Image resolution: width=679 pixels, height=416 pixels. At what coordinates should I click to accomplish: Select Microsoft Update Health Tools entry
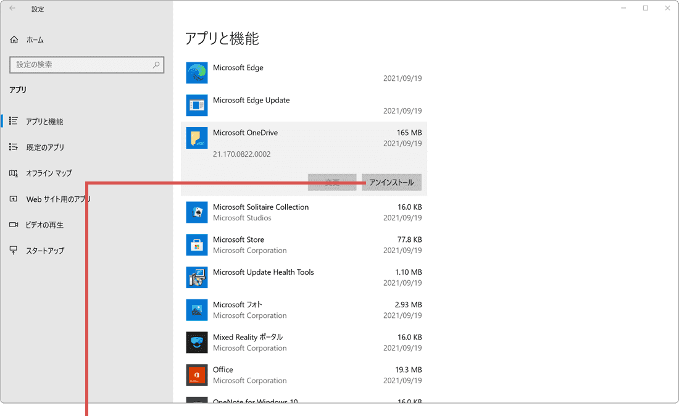[x=304, y=277]
